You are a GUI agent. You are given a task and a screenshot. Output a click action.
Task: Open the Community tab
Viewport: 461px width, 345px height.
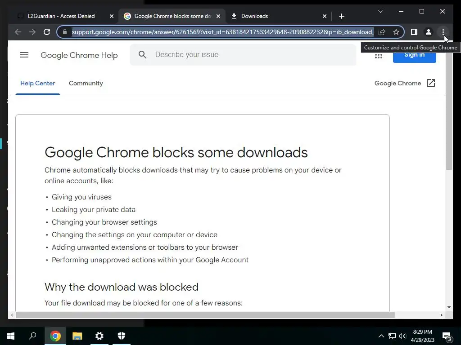click(86, 83)
